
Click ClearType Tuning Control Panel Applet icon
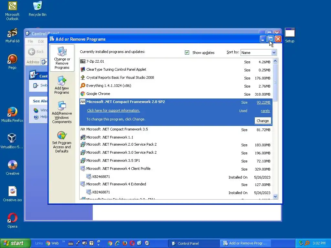point(83,69)
